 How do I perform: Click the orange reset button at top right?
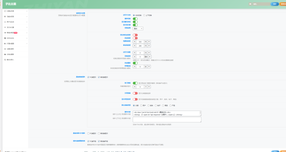283,4
